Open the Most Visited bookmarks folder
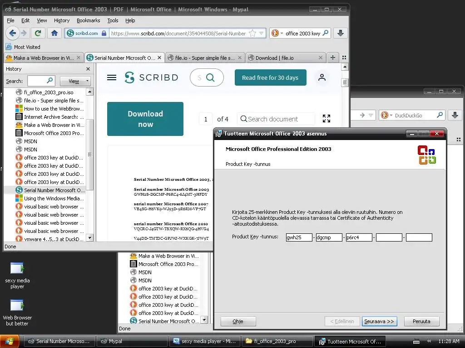The height and width of the screenshot is (348, 465). [23, 47]
